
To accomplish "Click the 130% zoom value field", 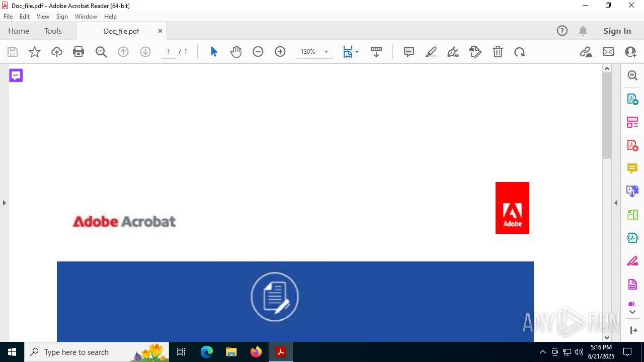I will click(x=308, y=52).
